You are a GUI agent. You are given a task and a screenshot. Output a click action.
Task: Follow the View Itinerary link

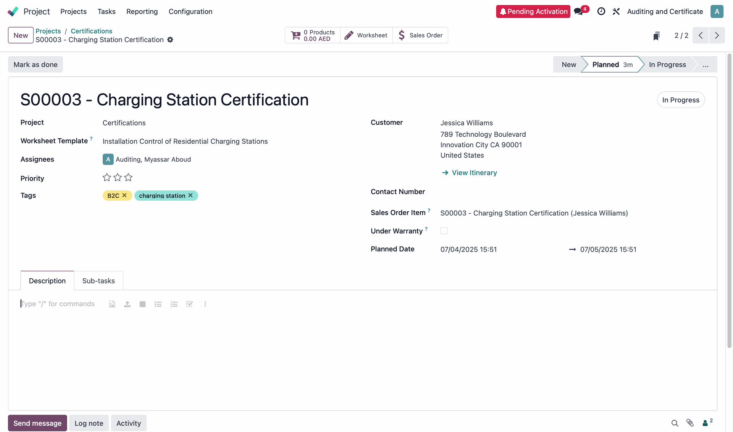point(474,173)
